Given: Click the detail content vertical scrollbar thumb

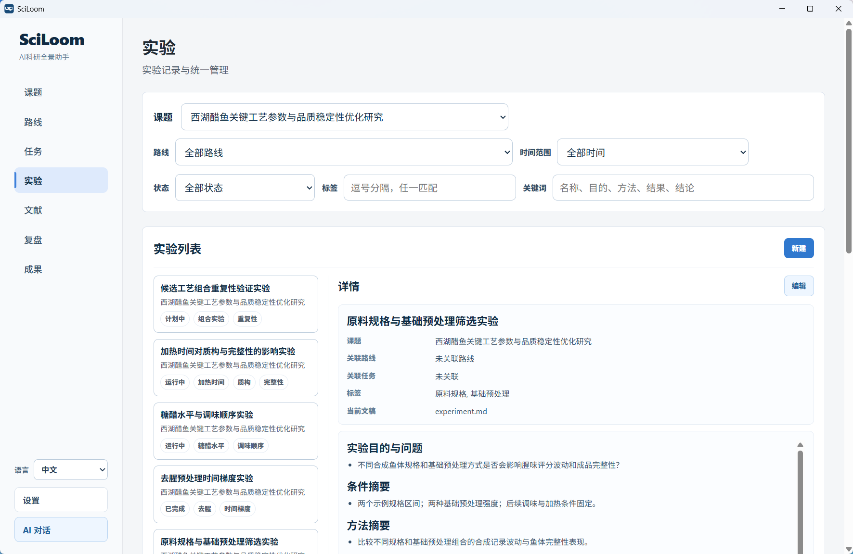Looking at the screenshot, I should [800, 502].
